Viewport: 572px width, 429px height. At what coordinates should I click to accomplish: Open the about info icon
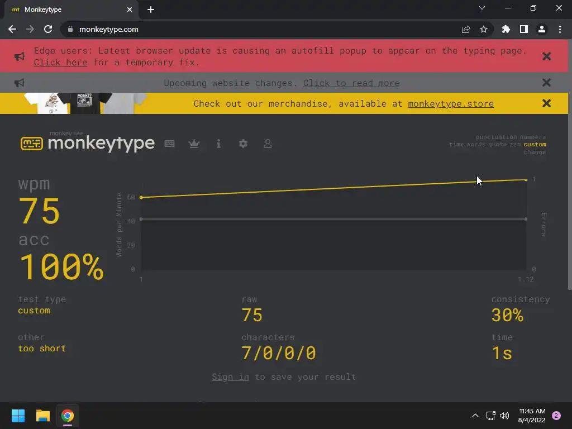point(218,144)
